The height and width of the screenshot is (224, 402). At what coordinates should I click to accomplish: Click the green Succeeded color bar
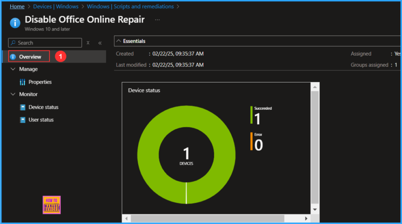251,115
